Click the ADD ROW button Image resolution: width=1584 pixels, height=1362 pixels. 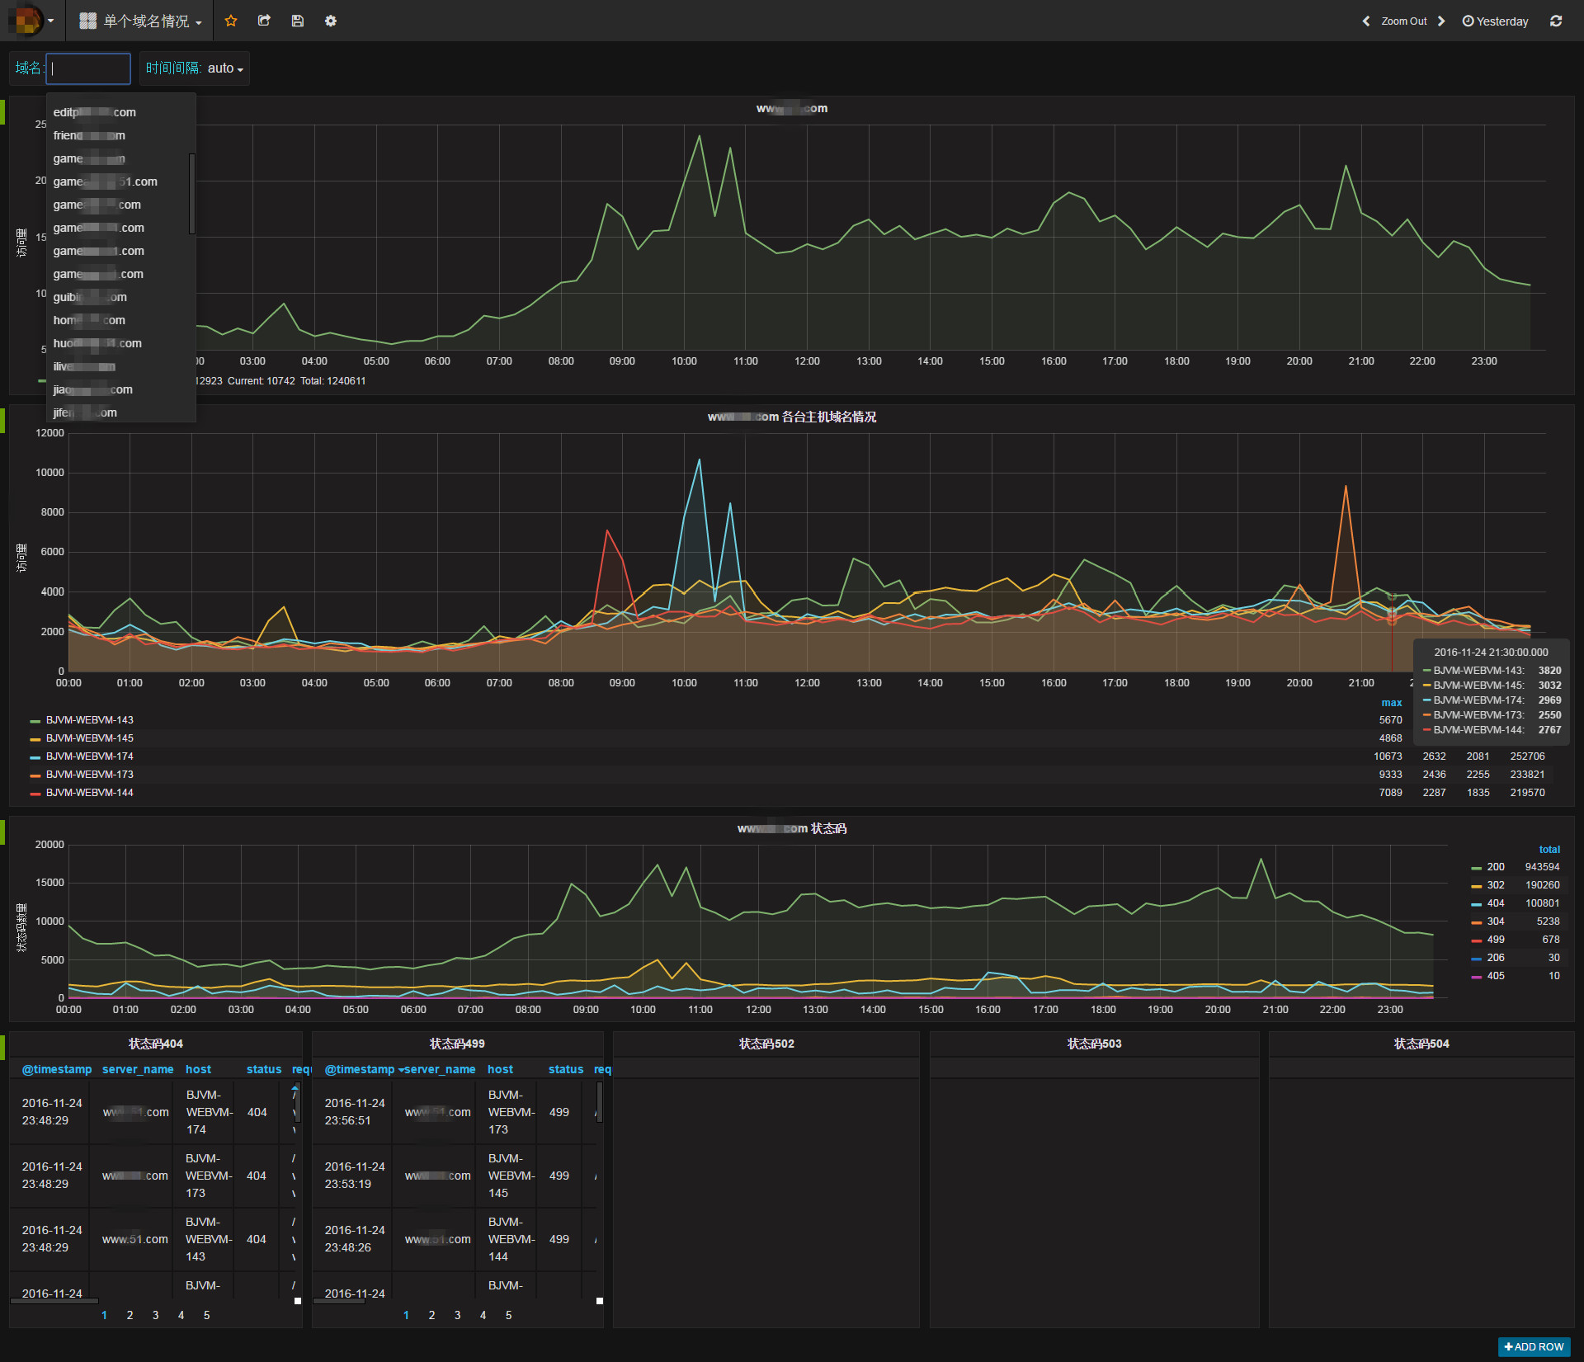1534,1346
